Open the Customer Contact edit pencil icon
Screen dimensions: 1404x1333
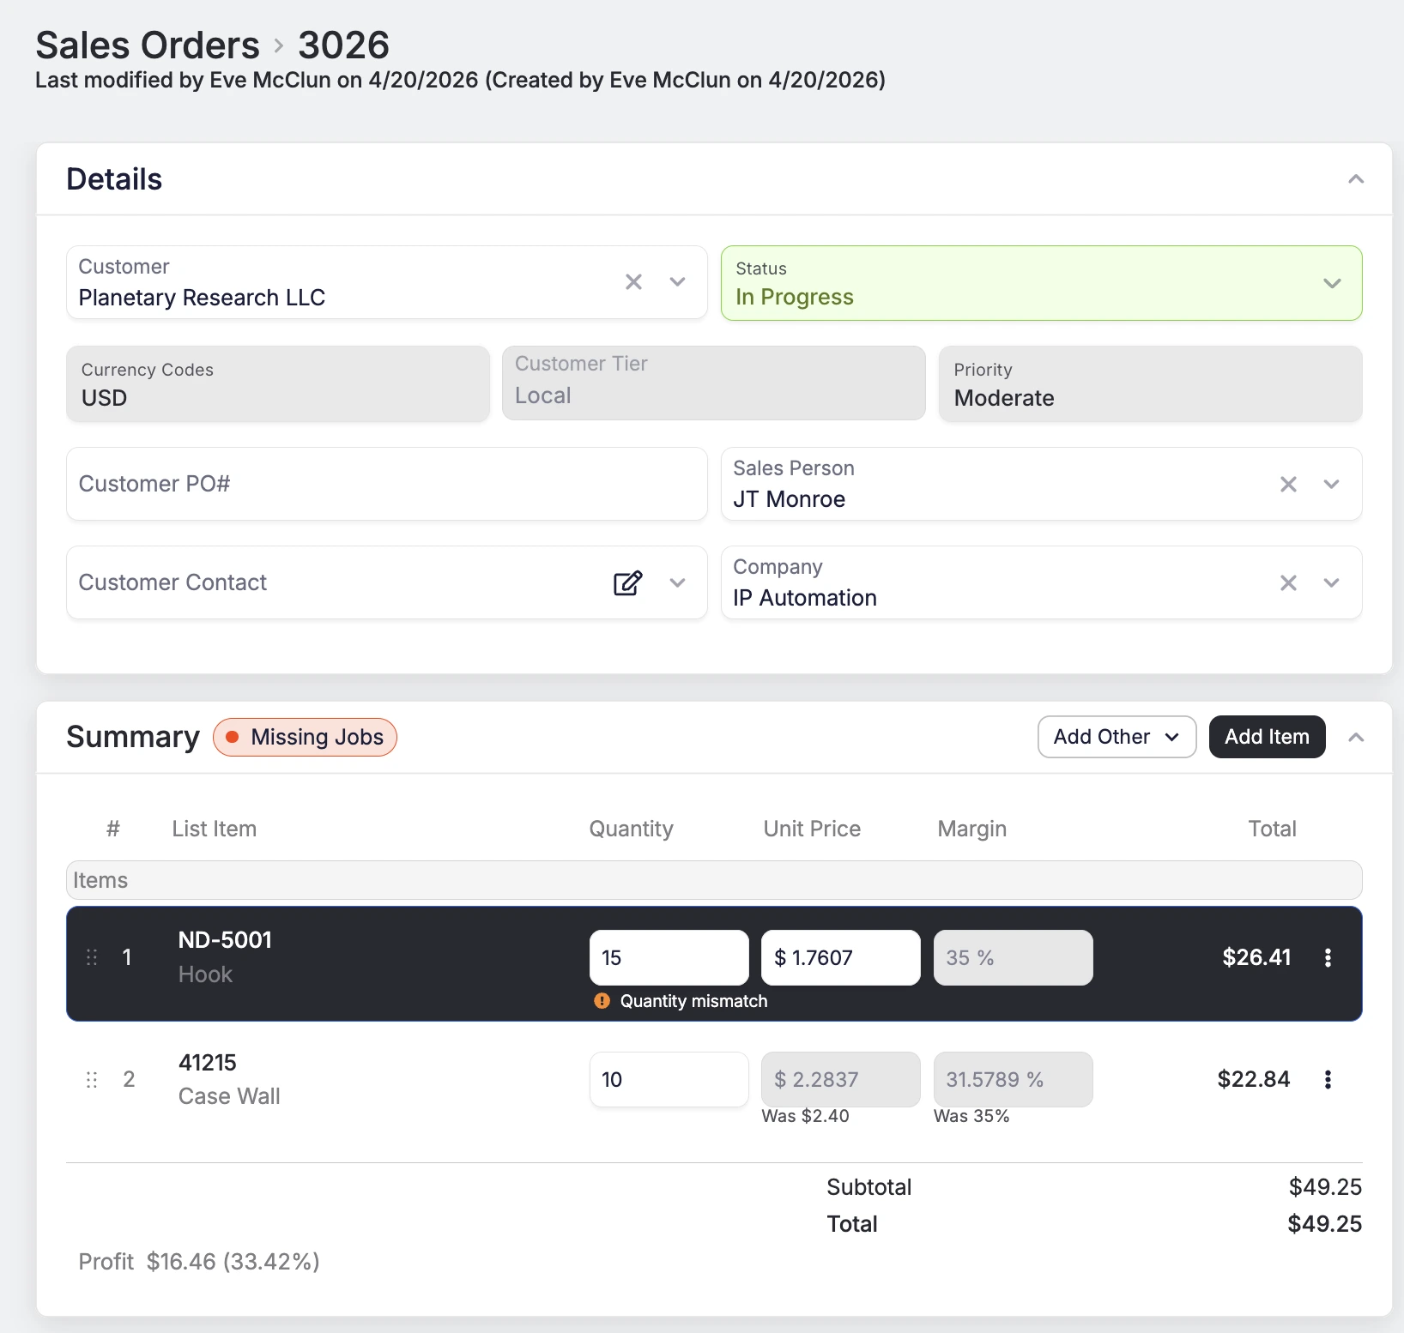tap(628, 582)
